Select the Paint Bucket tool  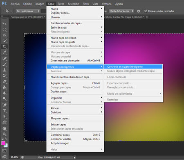click(x=4, y=87)
